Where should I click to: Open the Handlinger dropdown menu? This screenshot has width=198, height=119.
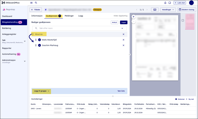[x=168, y=10]
